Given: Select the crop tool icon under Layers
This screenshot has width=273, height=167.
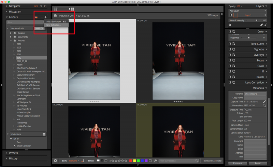Looking at the screenshot, I should [230, 25].
